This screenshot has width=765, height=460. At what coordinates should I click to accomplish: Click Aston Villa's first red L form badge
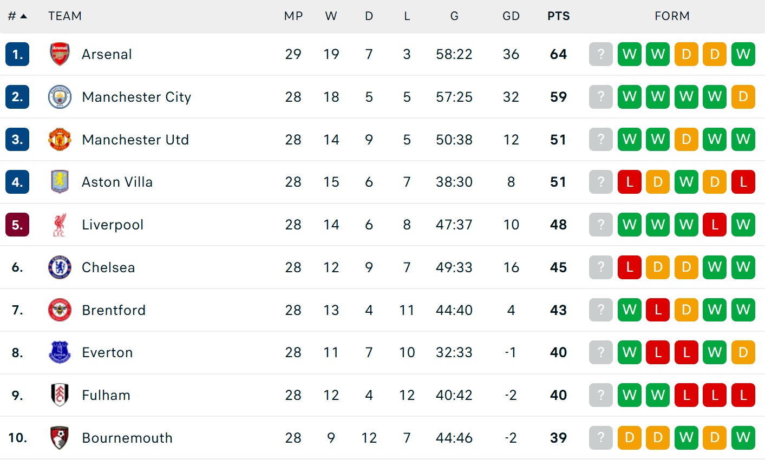tap(629, 182)
